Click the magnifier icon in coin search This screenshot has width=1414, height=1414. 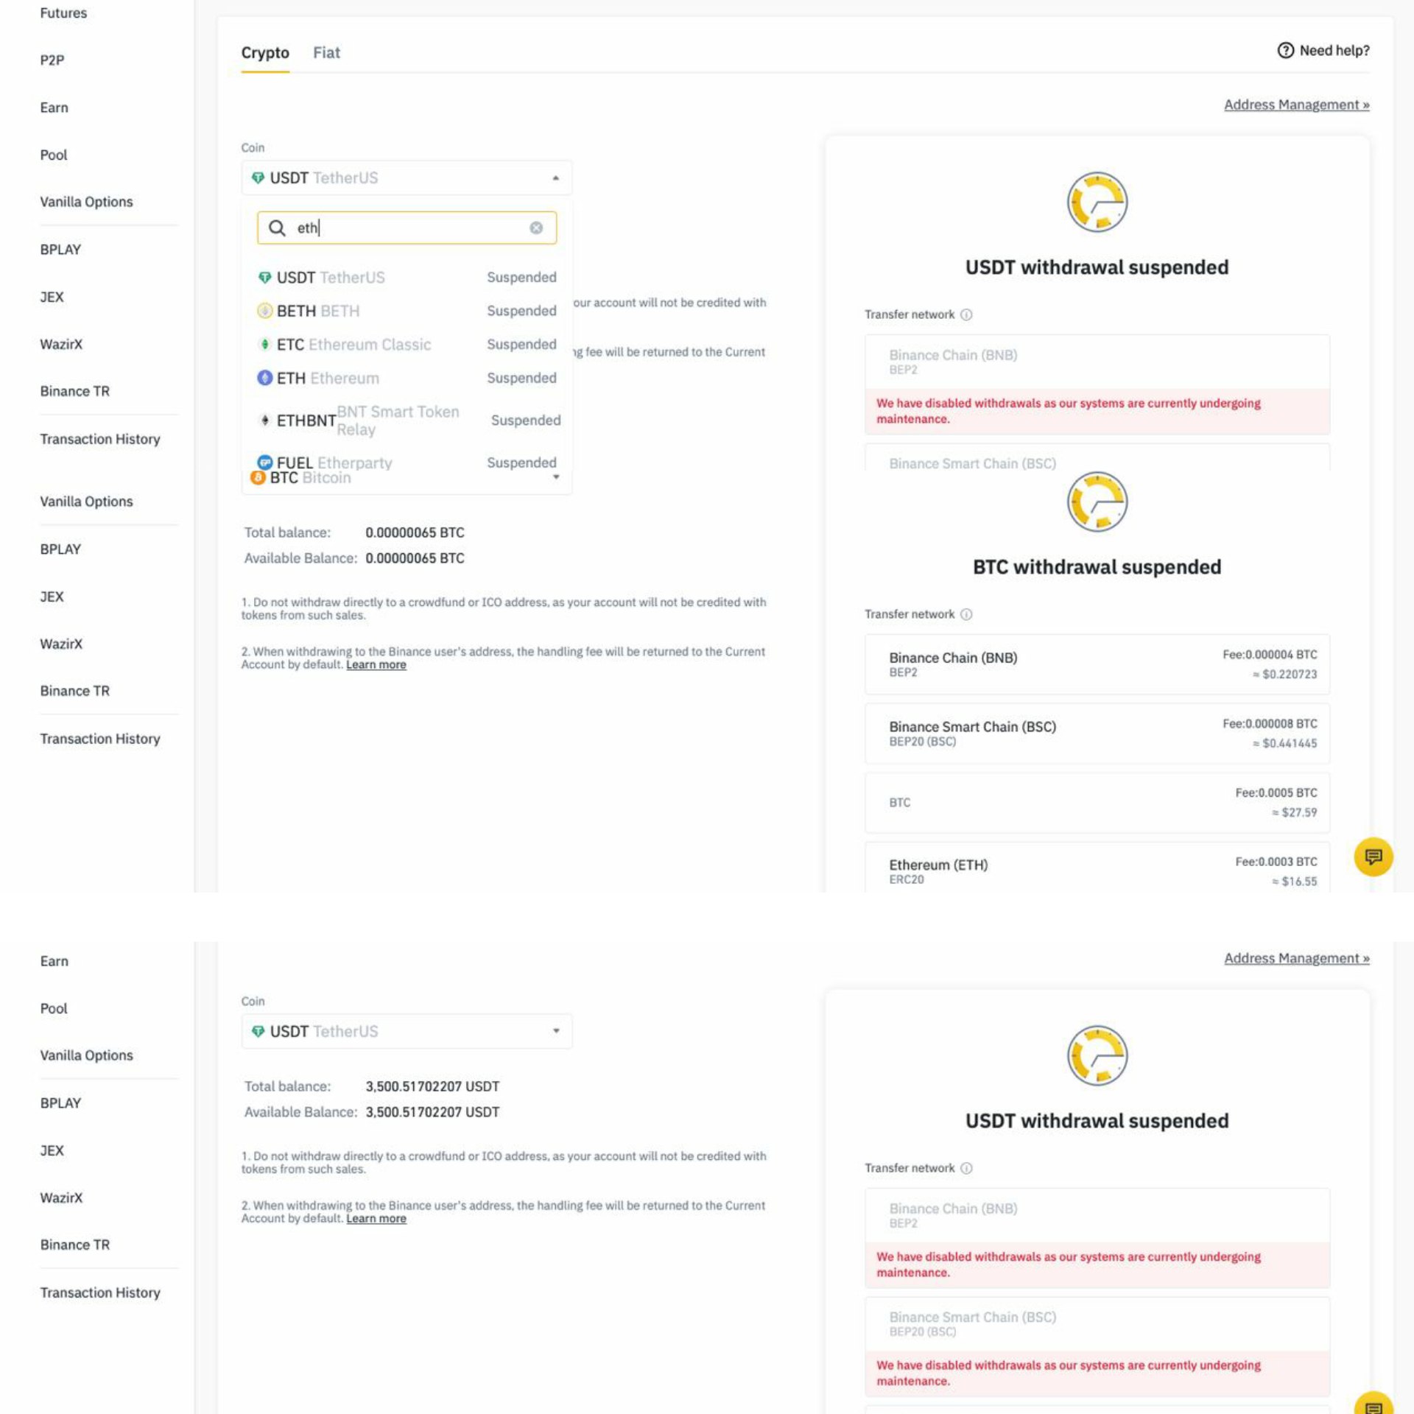pyautogui.click(x=277, y=228)
